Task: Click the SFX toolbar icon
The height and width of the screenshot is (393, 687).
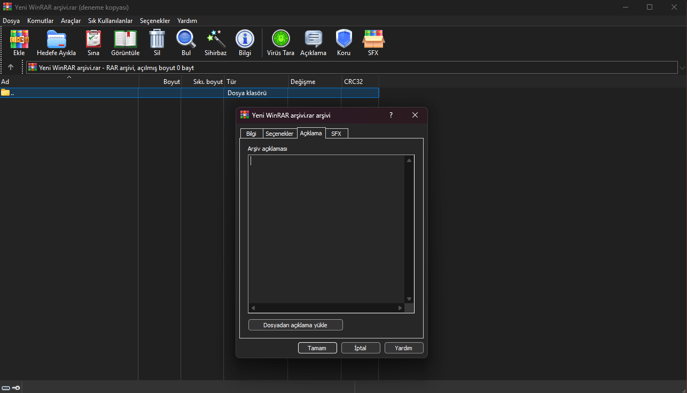Action: coord(373,39)
